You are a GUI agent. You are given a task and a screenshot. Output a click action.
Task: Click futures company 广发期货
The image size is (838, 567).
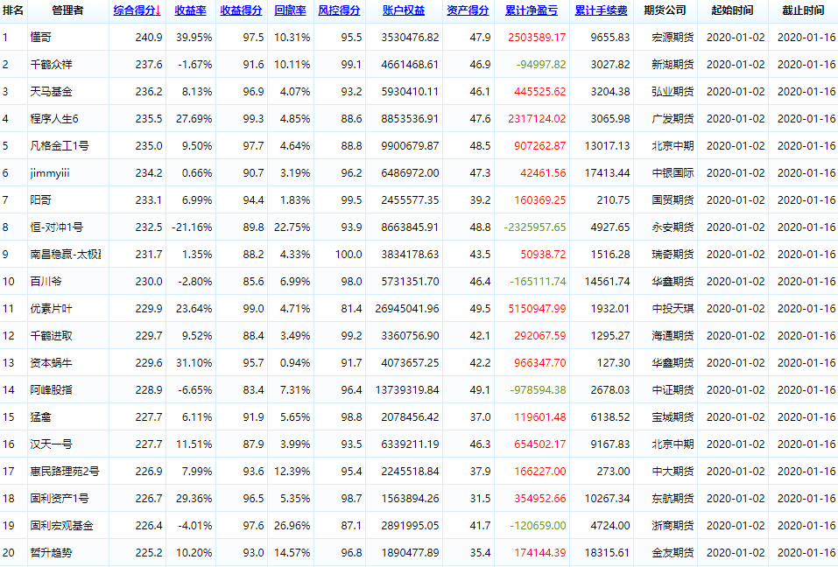point(673,119)
